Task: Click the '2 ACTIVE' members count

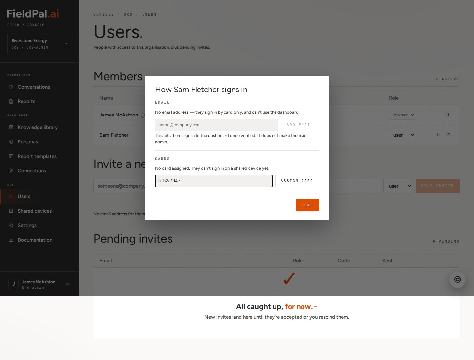Action: tap(447, 79)
